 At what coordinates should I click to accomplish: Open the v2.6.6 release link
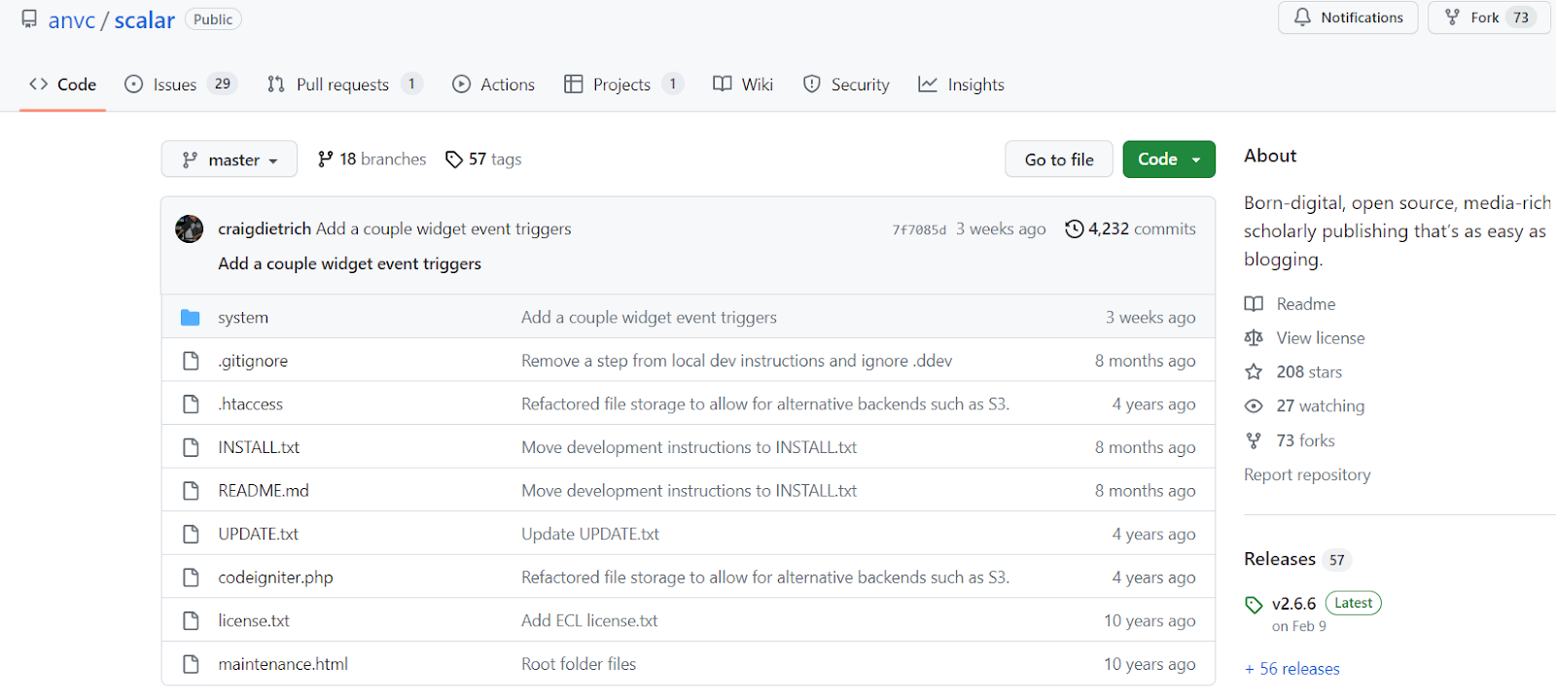click(1293, 604)
